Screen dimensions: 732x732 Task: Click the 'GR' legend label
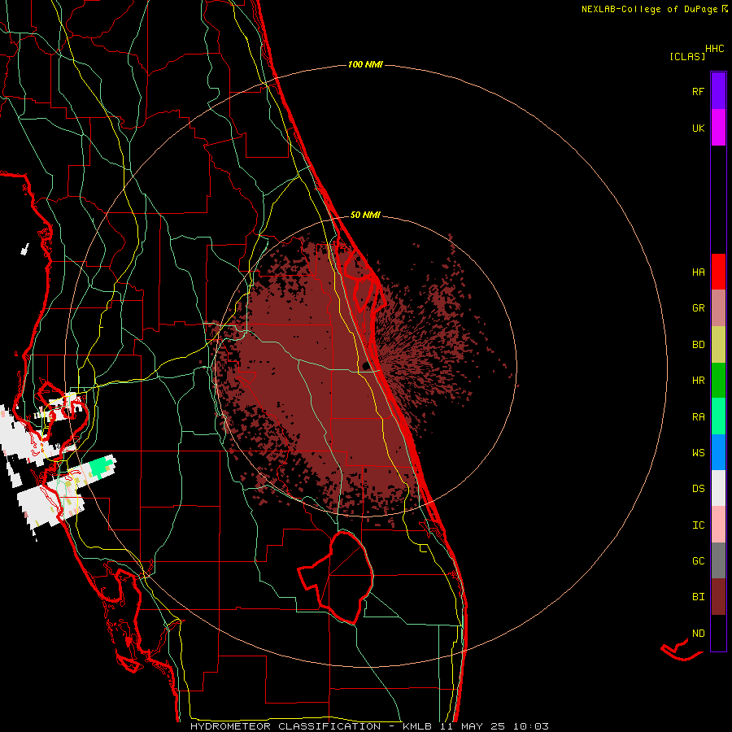click(x=698, y=308)
